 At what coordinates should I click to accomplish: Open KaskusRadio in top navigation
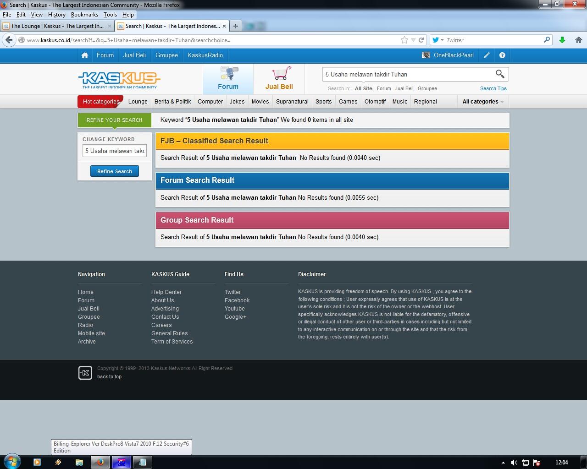[205, 55]
